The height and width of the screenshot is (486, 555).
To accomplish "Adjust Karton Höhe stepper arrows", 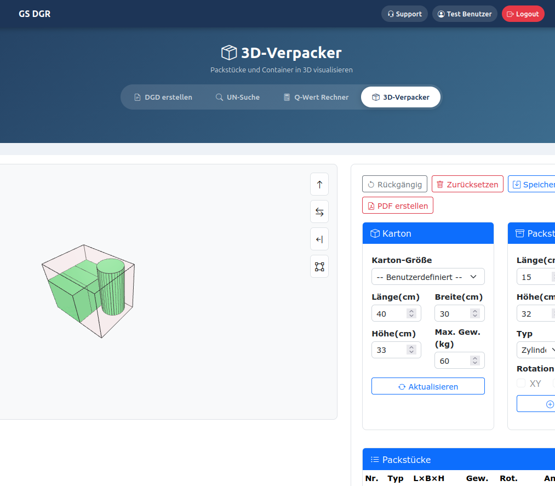I will tap(411, 350).
